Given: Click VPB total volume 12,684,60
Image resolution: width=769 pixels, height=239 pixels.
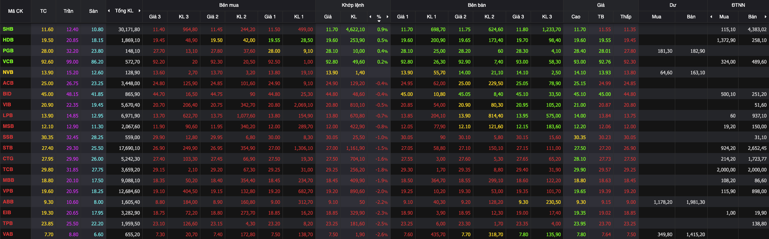Looking at the screenshot, I should point(129,191).
